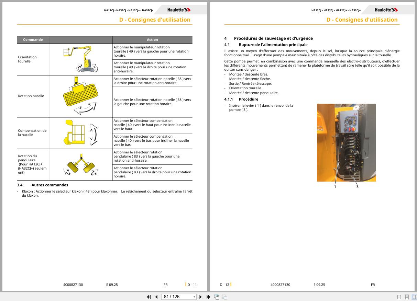Click the "Montée / descente flèche." list item
This screenshot has height=301, width=417.
250,79
